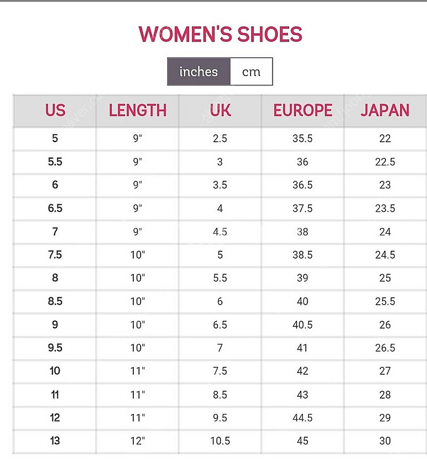Select UK size 10.5 cell

point(220,441)
